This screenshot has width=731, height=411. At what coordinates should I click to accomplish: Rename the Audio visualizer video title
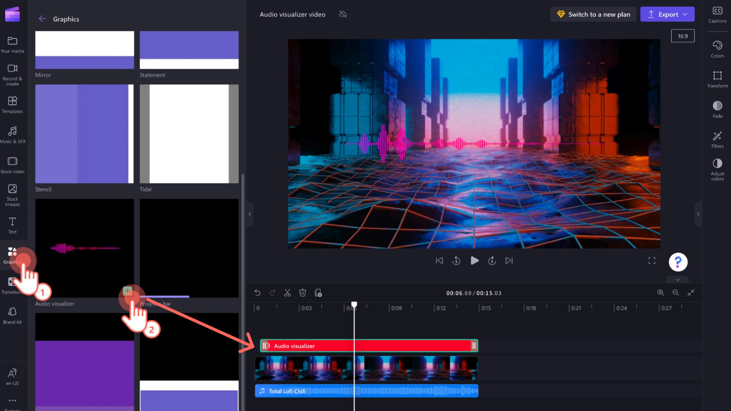pyautogui.click(x=292, y=14)
